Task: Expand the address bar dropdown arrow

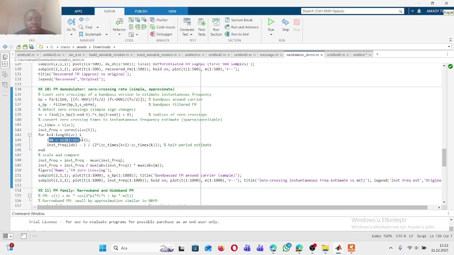Action: pyautogui.click(x=449, y=47)
